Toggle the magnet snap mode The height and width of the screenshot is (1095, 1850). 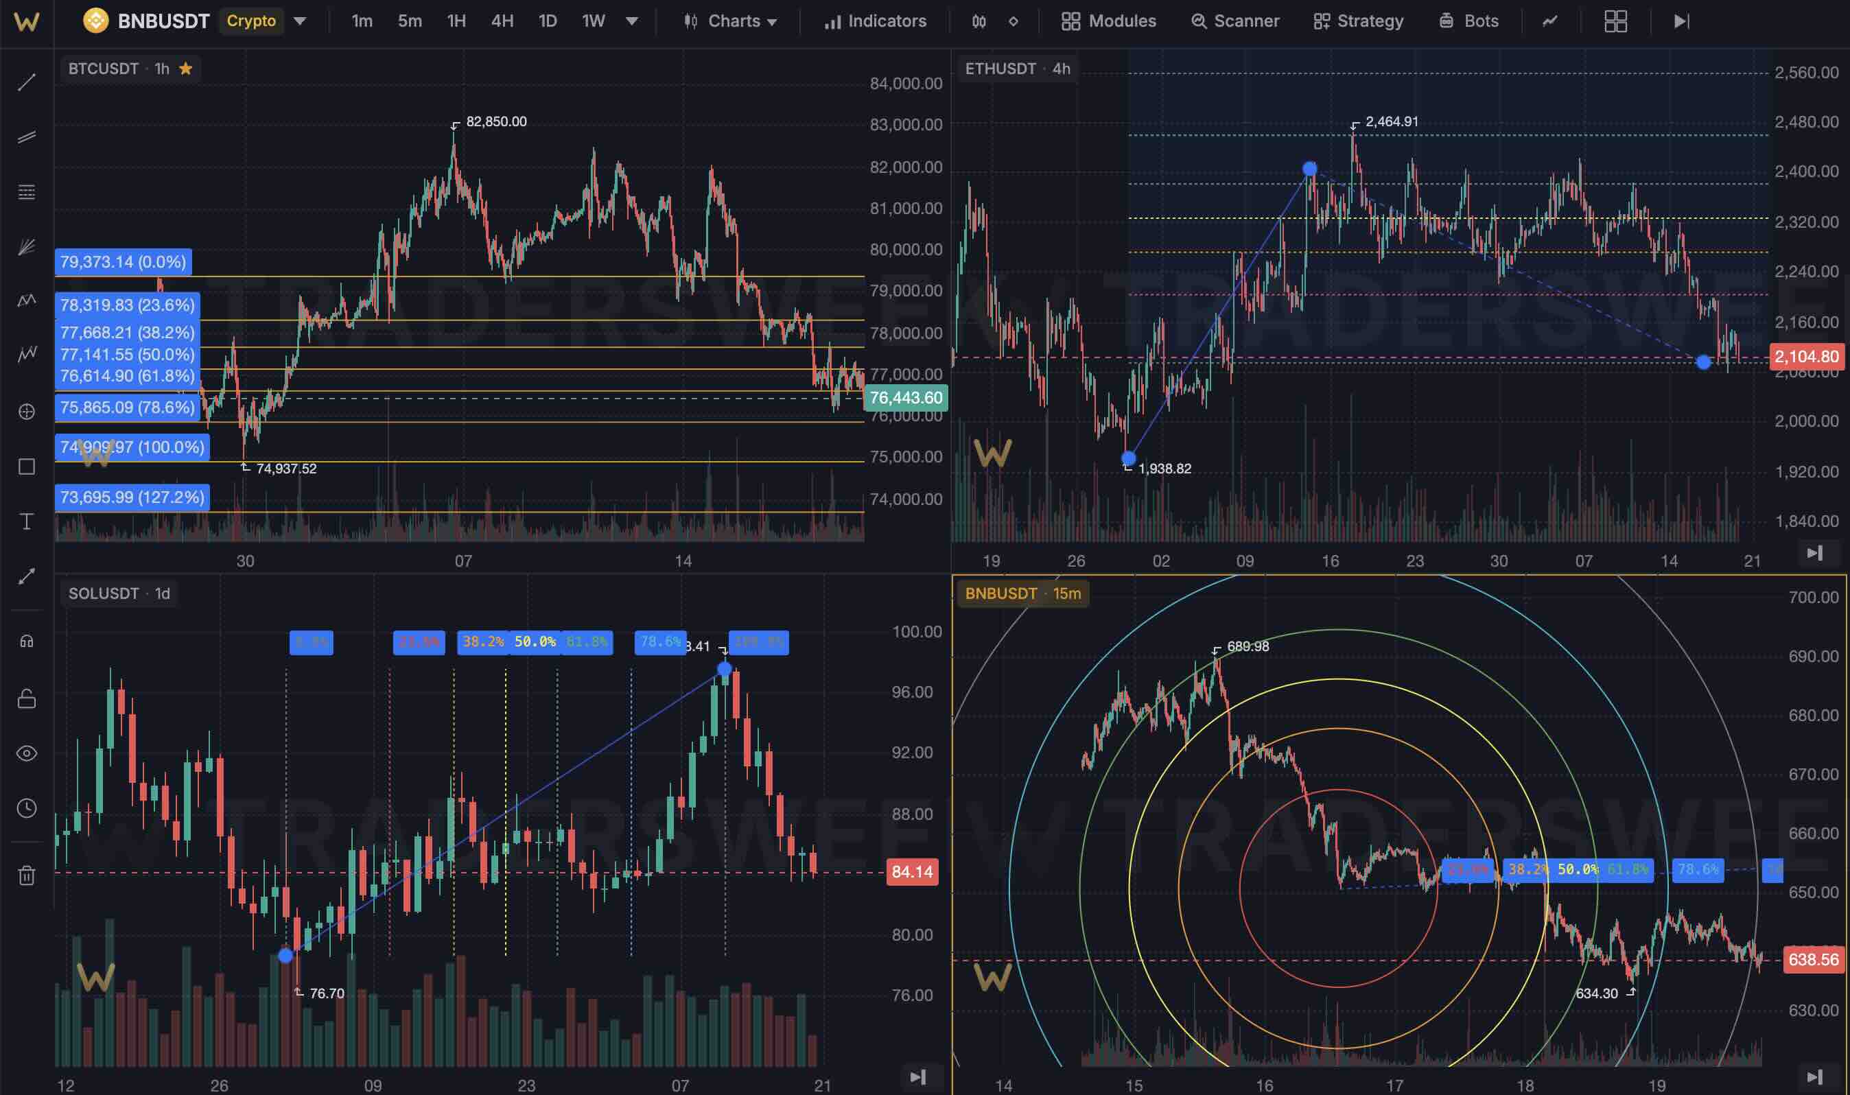(27, 642)
